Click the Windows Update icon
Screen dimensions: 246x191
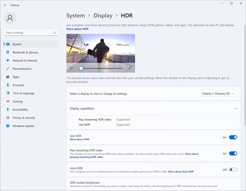pyautogui.click(x=8, y=126)
